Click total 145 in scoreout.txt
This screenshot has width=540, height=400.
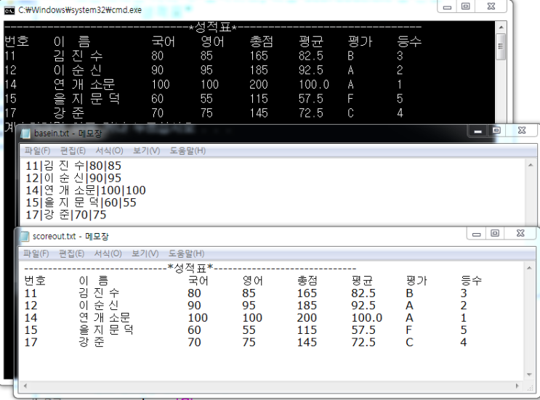point(307,342)
